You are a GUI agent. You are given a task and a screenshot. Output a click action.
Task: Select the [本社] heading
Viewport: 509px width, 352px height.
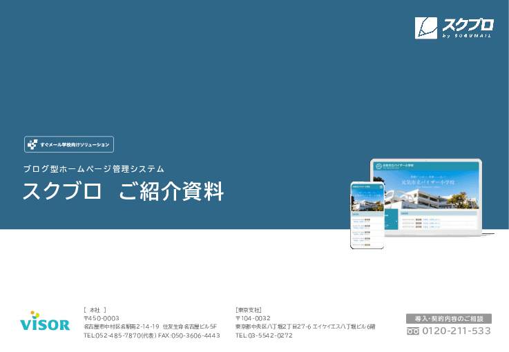(x=95, y=310)
